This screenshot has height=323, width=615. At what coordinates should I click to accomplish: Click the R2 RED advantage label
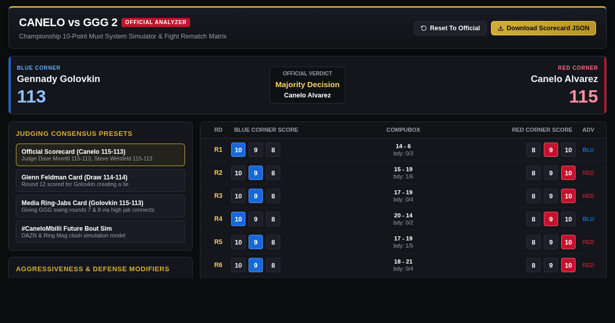[588, 173]
